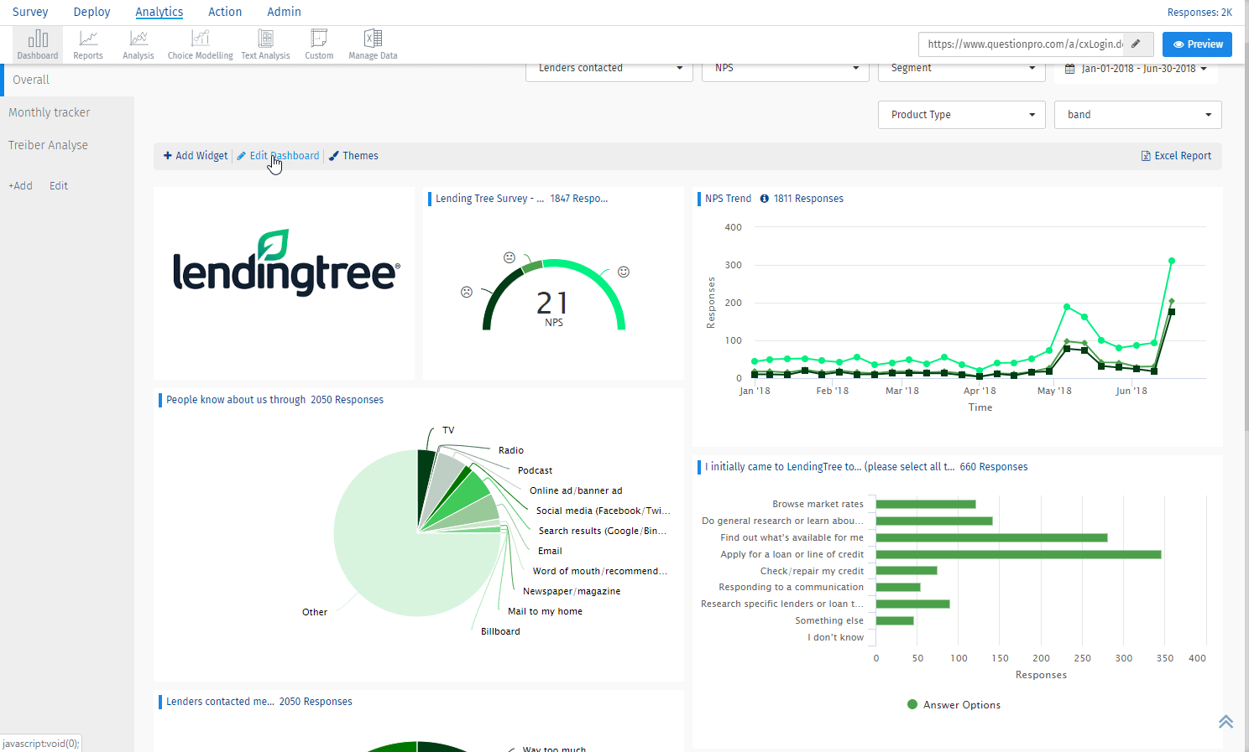Click the scroll-to-top double chevron
Screen dimensions: 1249x752
[x=1225, y=722]
